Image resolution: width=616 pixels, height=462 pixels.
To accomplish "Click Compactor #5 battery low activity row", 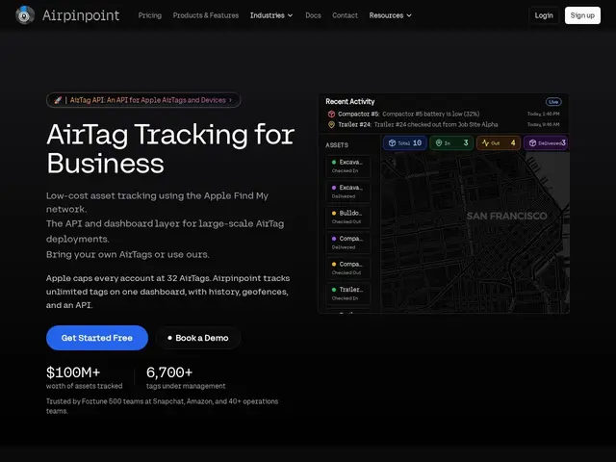I will (444, 114).
